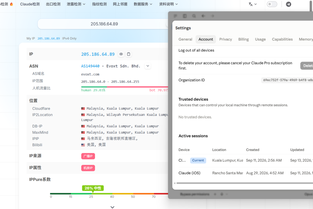Open the Billing settings tab

[243, 39]
